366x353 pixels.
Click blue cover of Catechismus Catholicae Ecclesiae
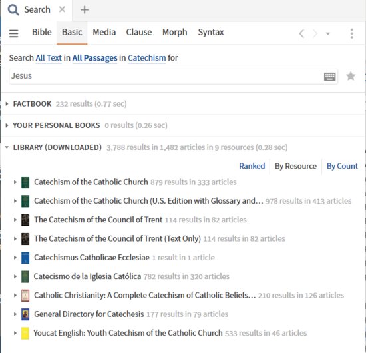25,258
